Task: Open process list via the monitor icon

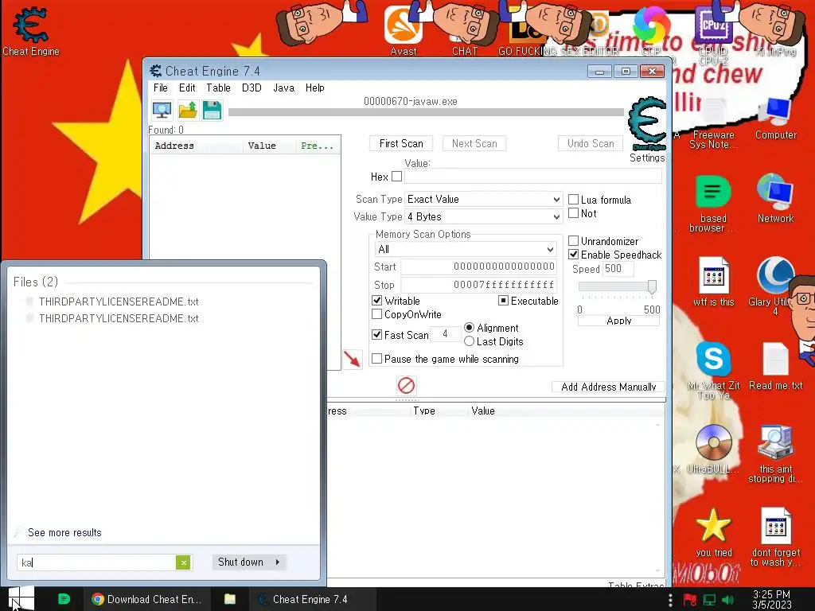Action: tap(162, 110)
